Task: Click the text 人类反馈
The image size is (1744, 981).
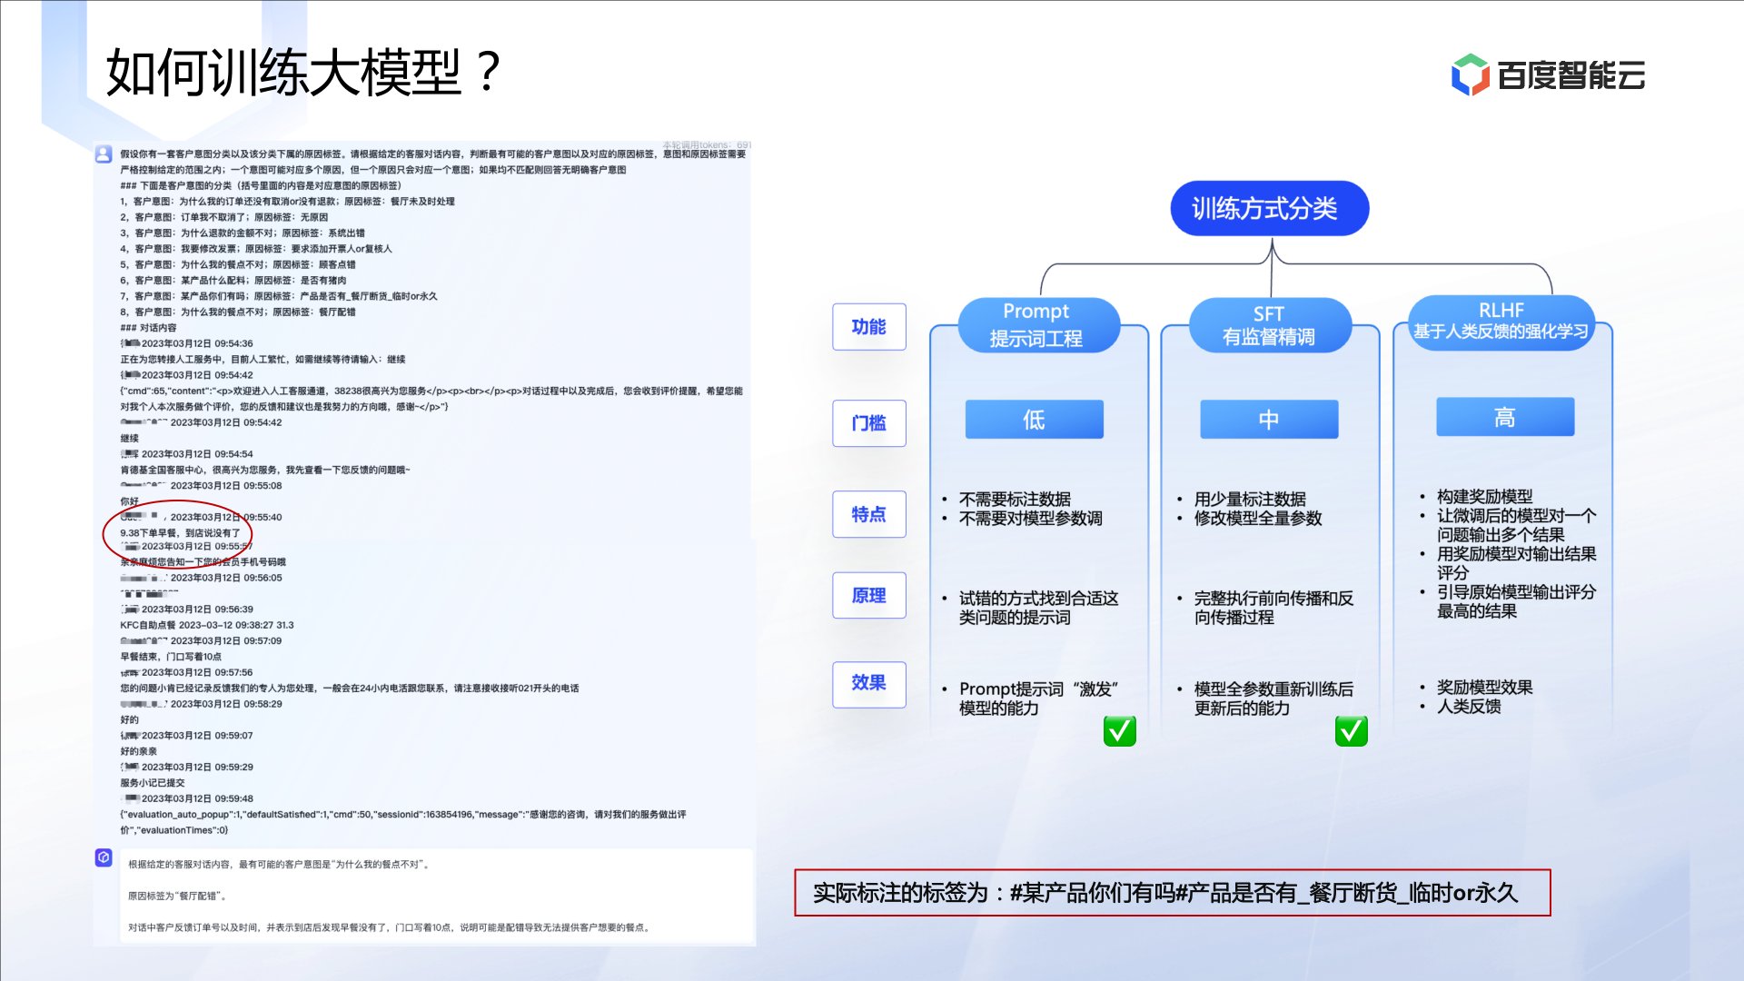Action: (x=1469, y=706)
